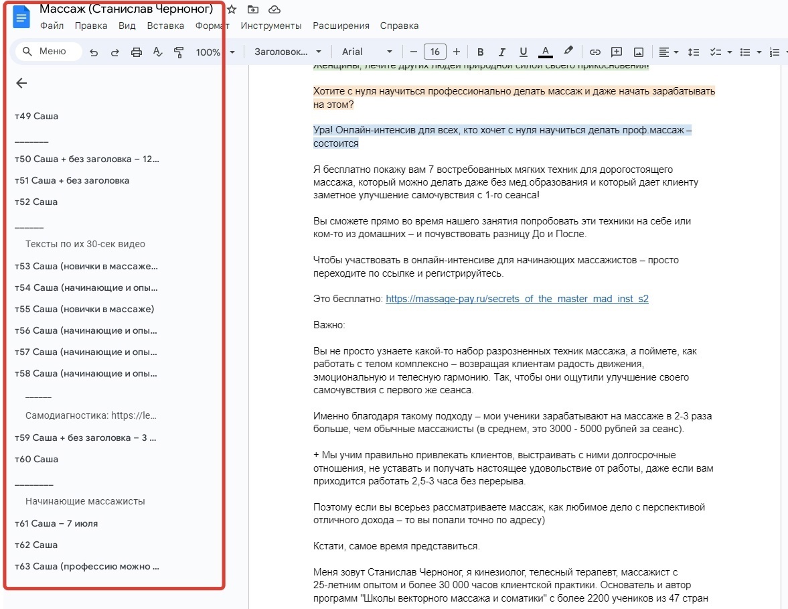Viewport: 788px width, 609px height.
Task: Jump to Самодиагностика outline entry
Action: pos(91,415)
